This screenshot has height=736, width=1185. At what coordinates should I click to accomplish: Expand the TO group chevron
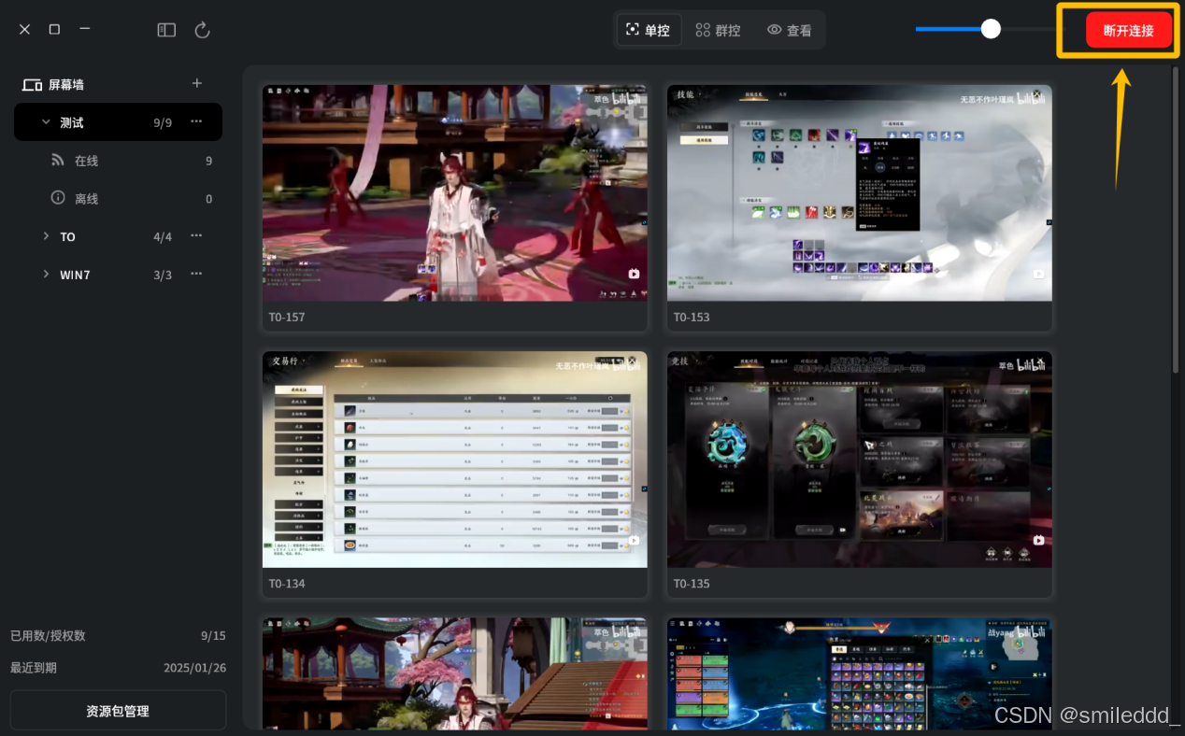tap(46, 235)
